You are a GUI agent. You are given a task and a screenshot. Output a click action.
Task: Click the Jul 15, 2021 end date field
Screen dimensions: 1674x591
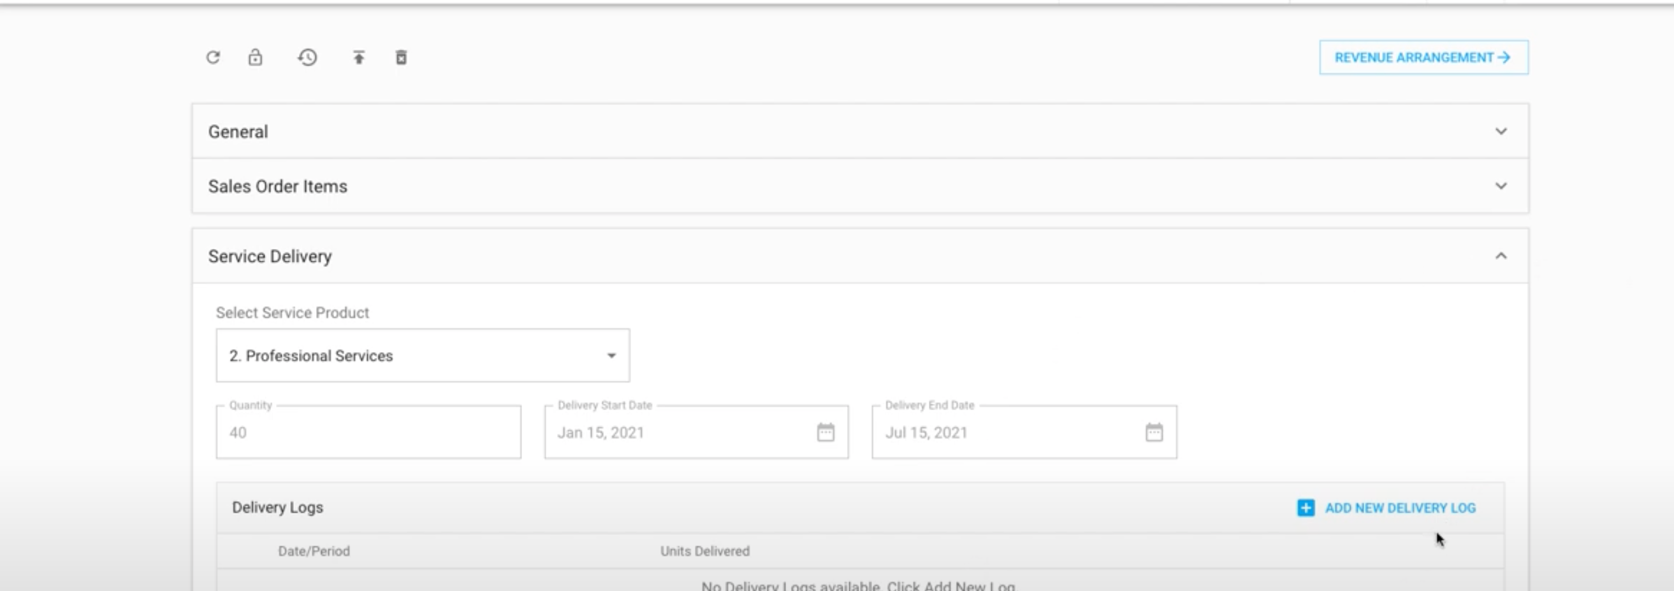[x=1004, y=432]
